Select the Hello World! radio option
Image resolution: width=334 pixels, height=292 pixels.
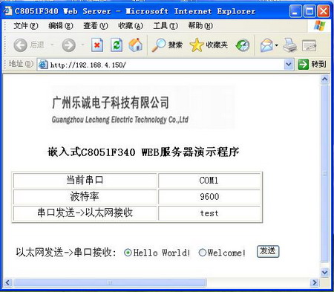point(128,253)
